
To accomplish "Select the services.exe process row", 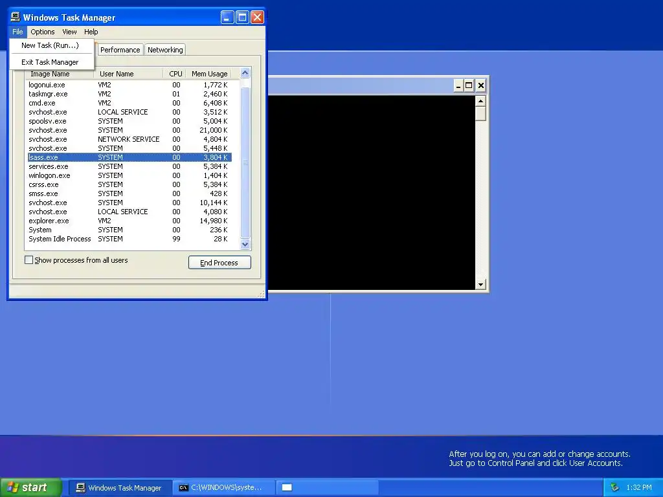I will pyautogui.click(x=129, y=166).
